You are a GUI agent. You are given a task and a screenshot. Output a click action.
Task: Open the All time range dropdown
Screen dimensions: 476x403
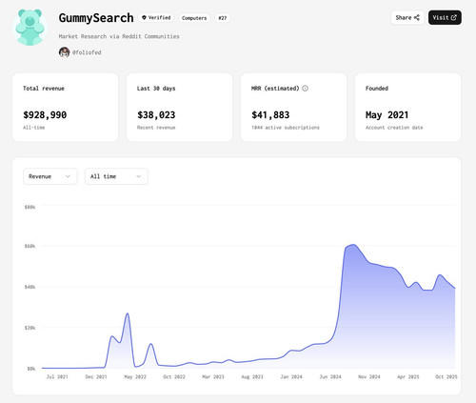coord(116,176)
